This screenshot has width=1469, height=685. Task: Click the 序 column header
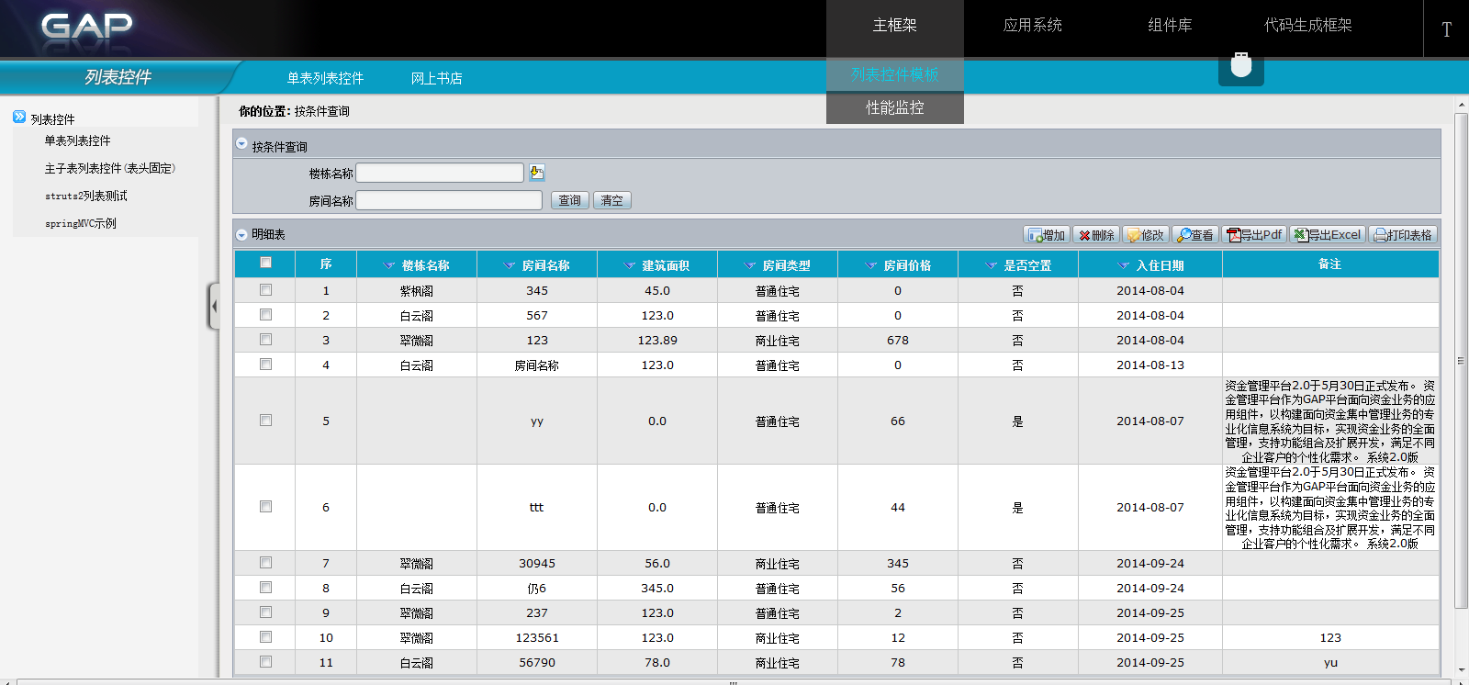coord(326,264)
